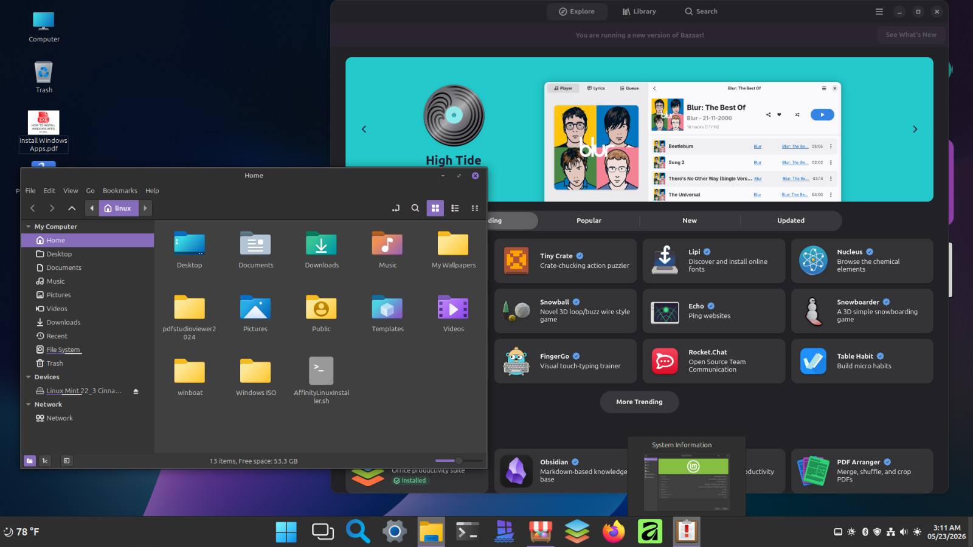Collapse the My Computer sidebar section
Viewport: 973px width, 547px height.
click(28, 227)
